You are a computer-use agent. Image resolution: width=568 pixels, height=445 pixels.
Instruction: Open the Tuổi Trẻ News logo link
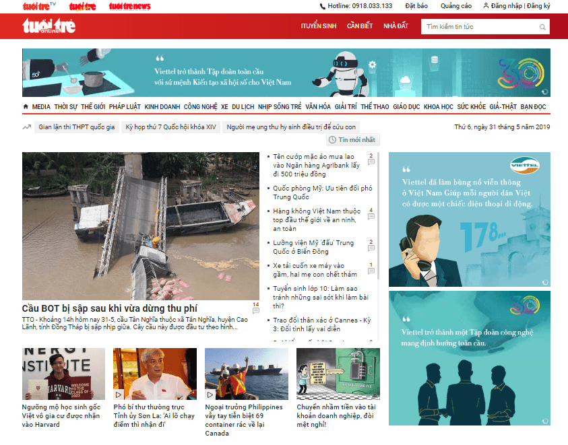(129, 6)
